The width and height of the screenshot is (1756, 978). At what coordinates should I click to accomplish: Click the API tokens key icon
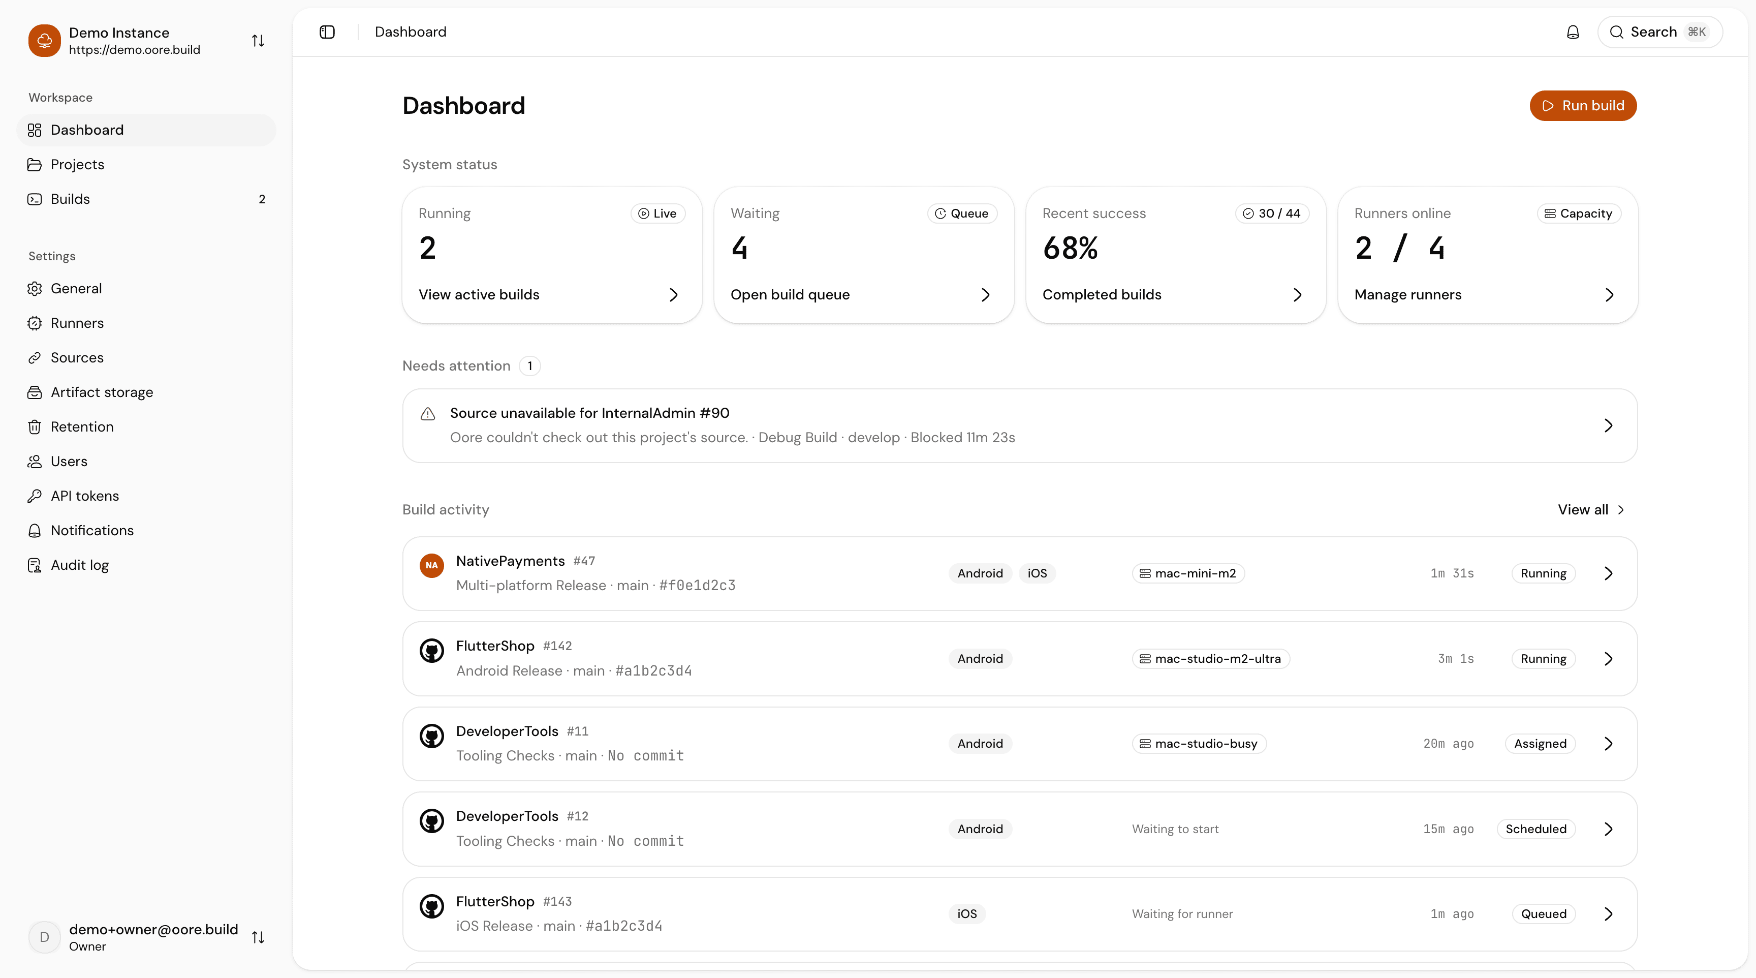tap(35, 496)
